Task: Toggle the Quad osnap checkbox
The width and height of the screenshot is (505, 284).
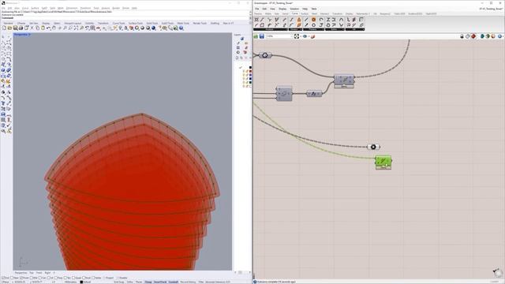Action: [x=73, y=278]
